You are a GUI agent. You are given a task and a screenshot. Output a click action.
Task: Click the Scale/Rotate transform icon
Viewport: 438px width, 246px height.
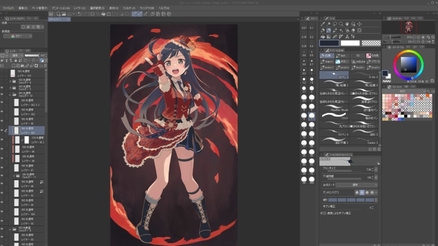click(109, 14)
